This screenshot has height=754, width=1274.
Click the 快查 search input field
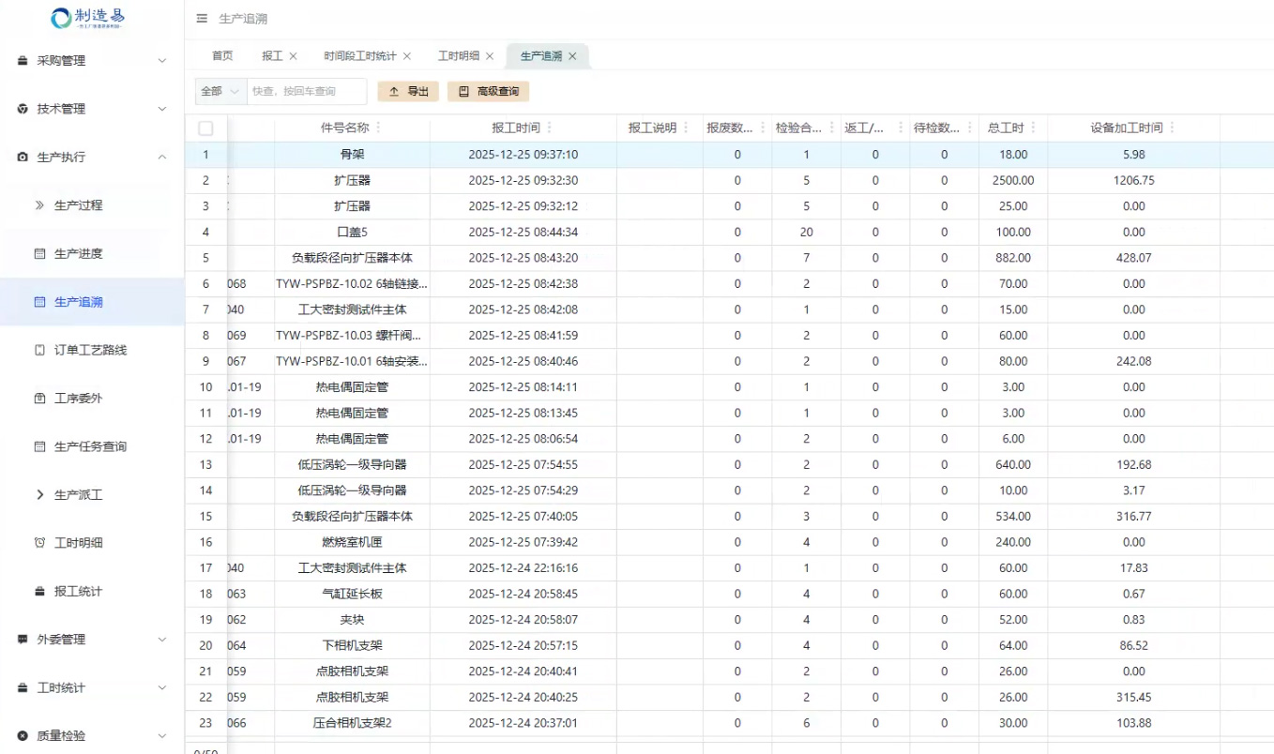coord(310,91)
